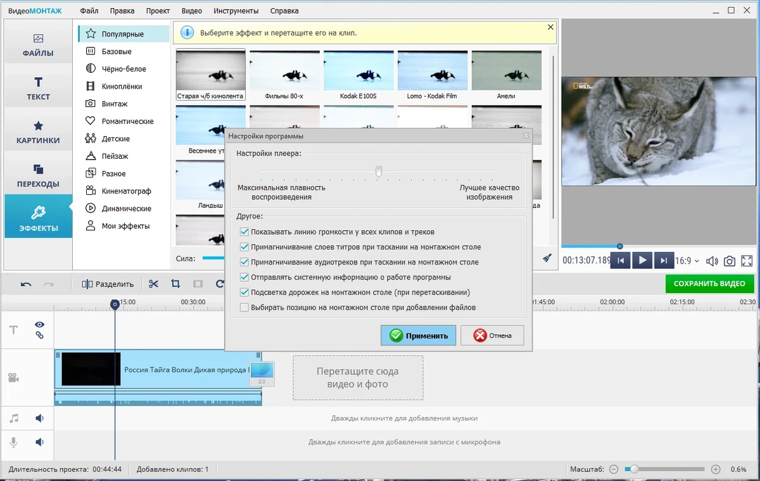Viewport: 760px width, 481px height.
Task: Open the Инструменты menu
Action: [x=236, y=11]
